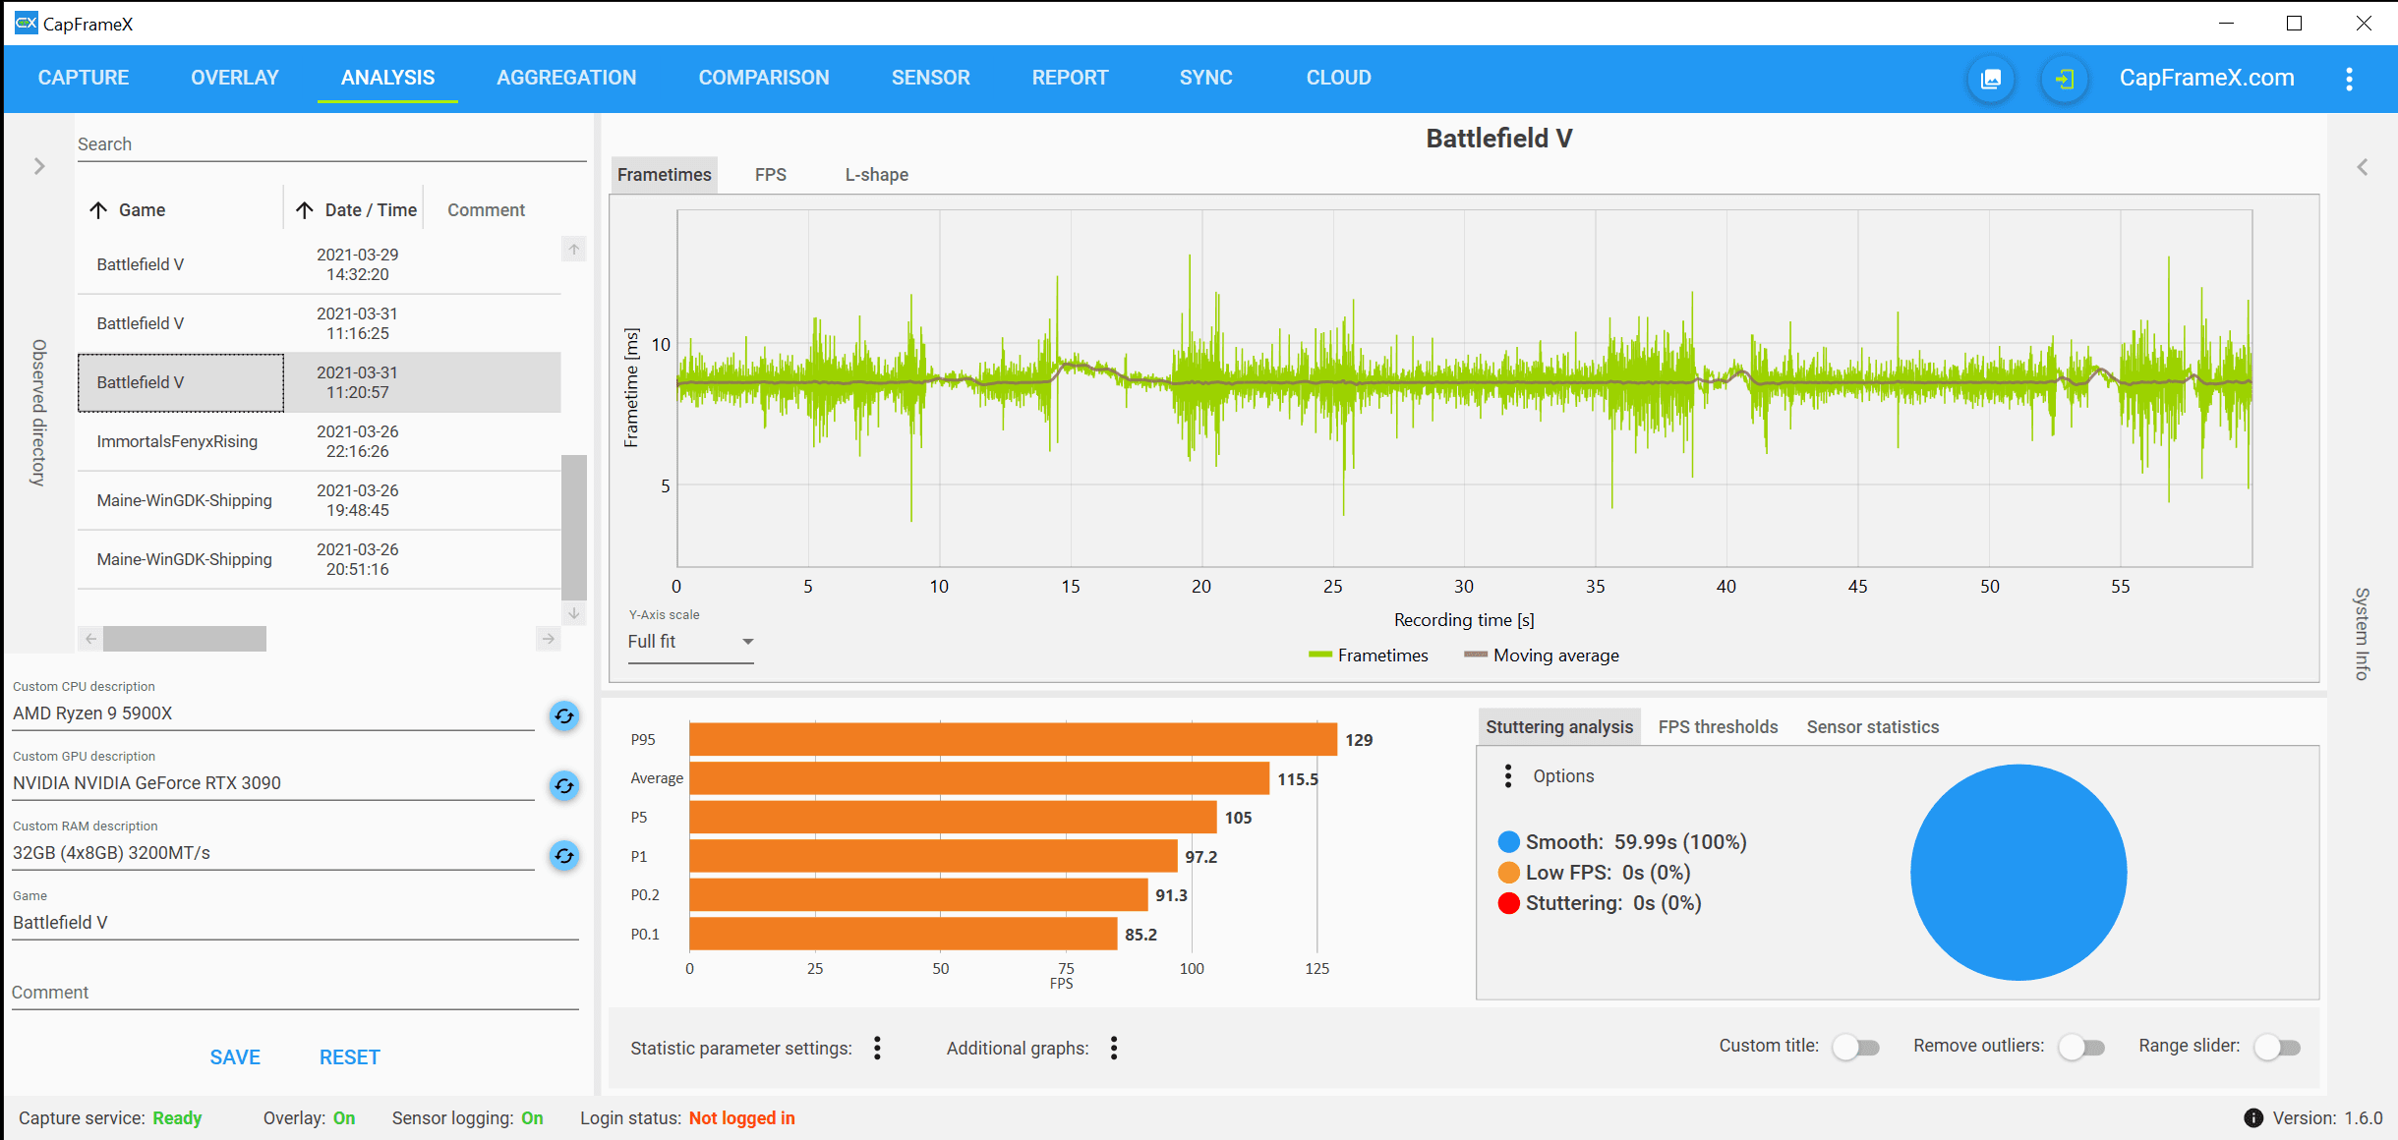Click the Comment column header

click(x=486, y=209)
